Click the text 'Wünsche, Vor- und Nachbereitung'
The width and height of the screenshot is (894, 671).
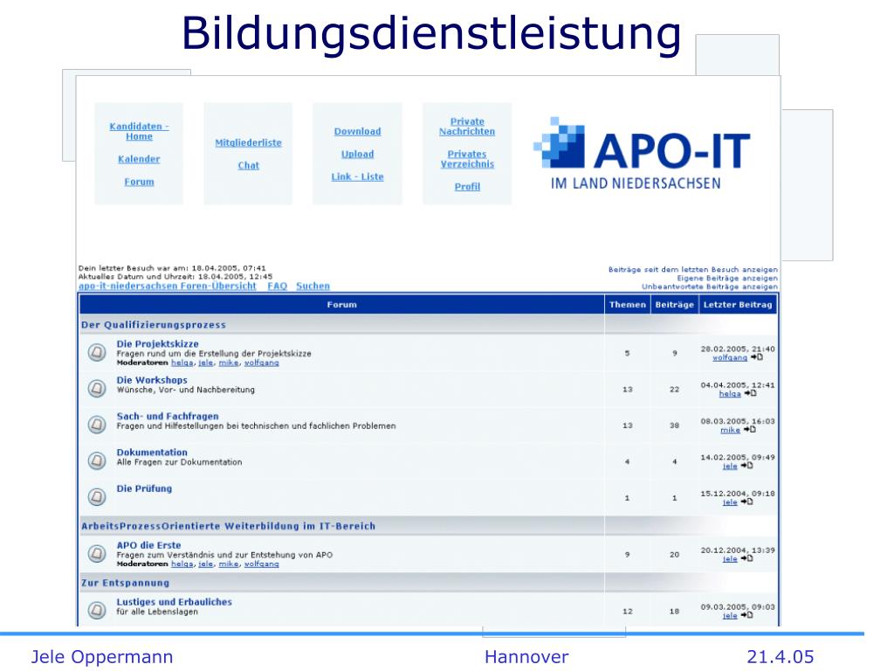185,390
